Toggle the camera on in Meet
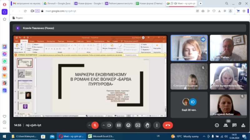The image size is (250, 140). (x=109, y=125)
